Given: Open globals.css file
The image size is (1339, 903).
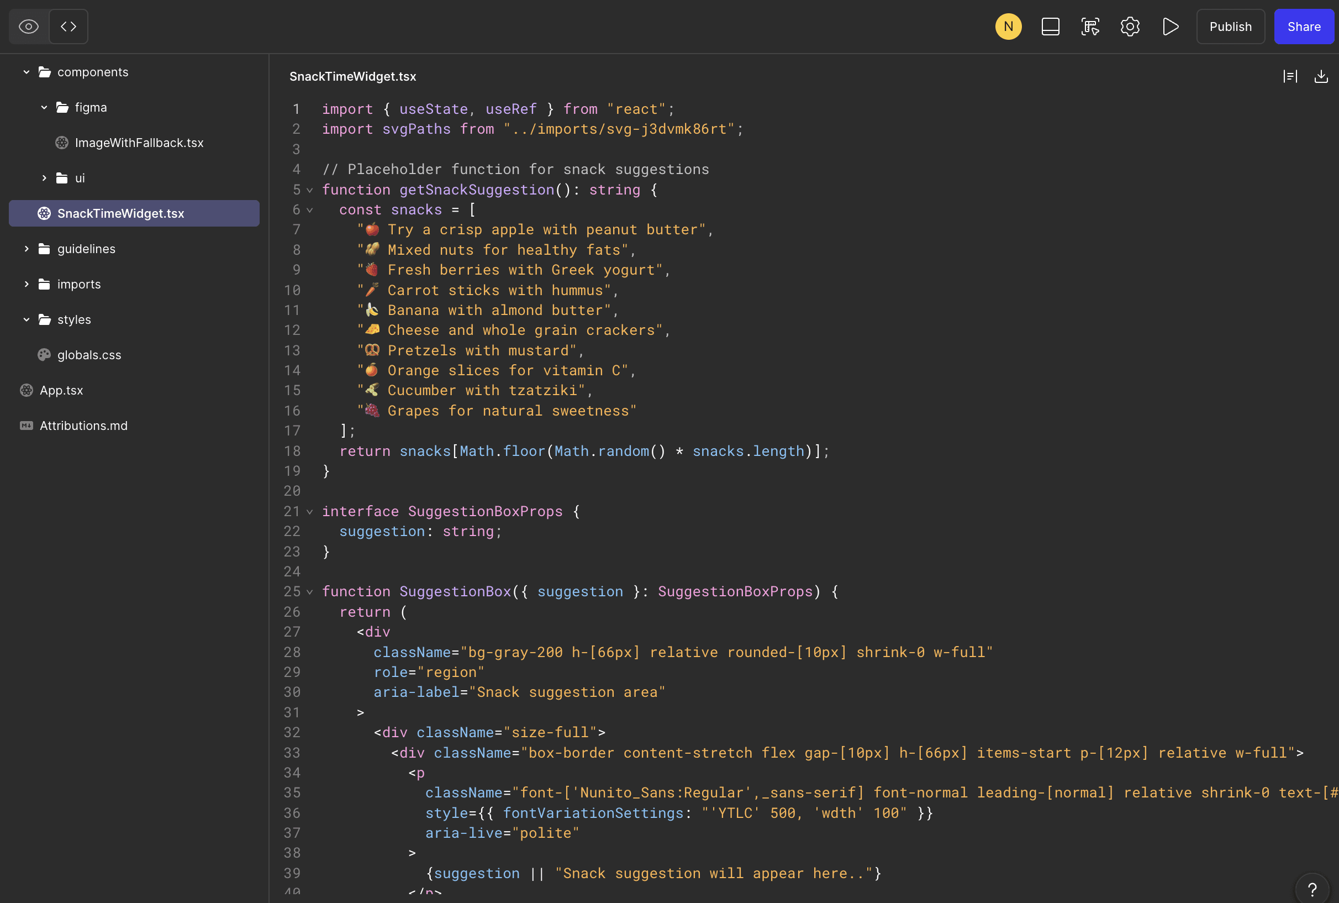Looking at the screenshot, I should pyautogui.click(x=89, y=355).
